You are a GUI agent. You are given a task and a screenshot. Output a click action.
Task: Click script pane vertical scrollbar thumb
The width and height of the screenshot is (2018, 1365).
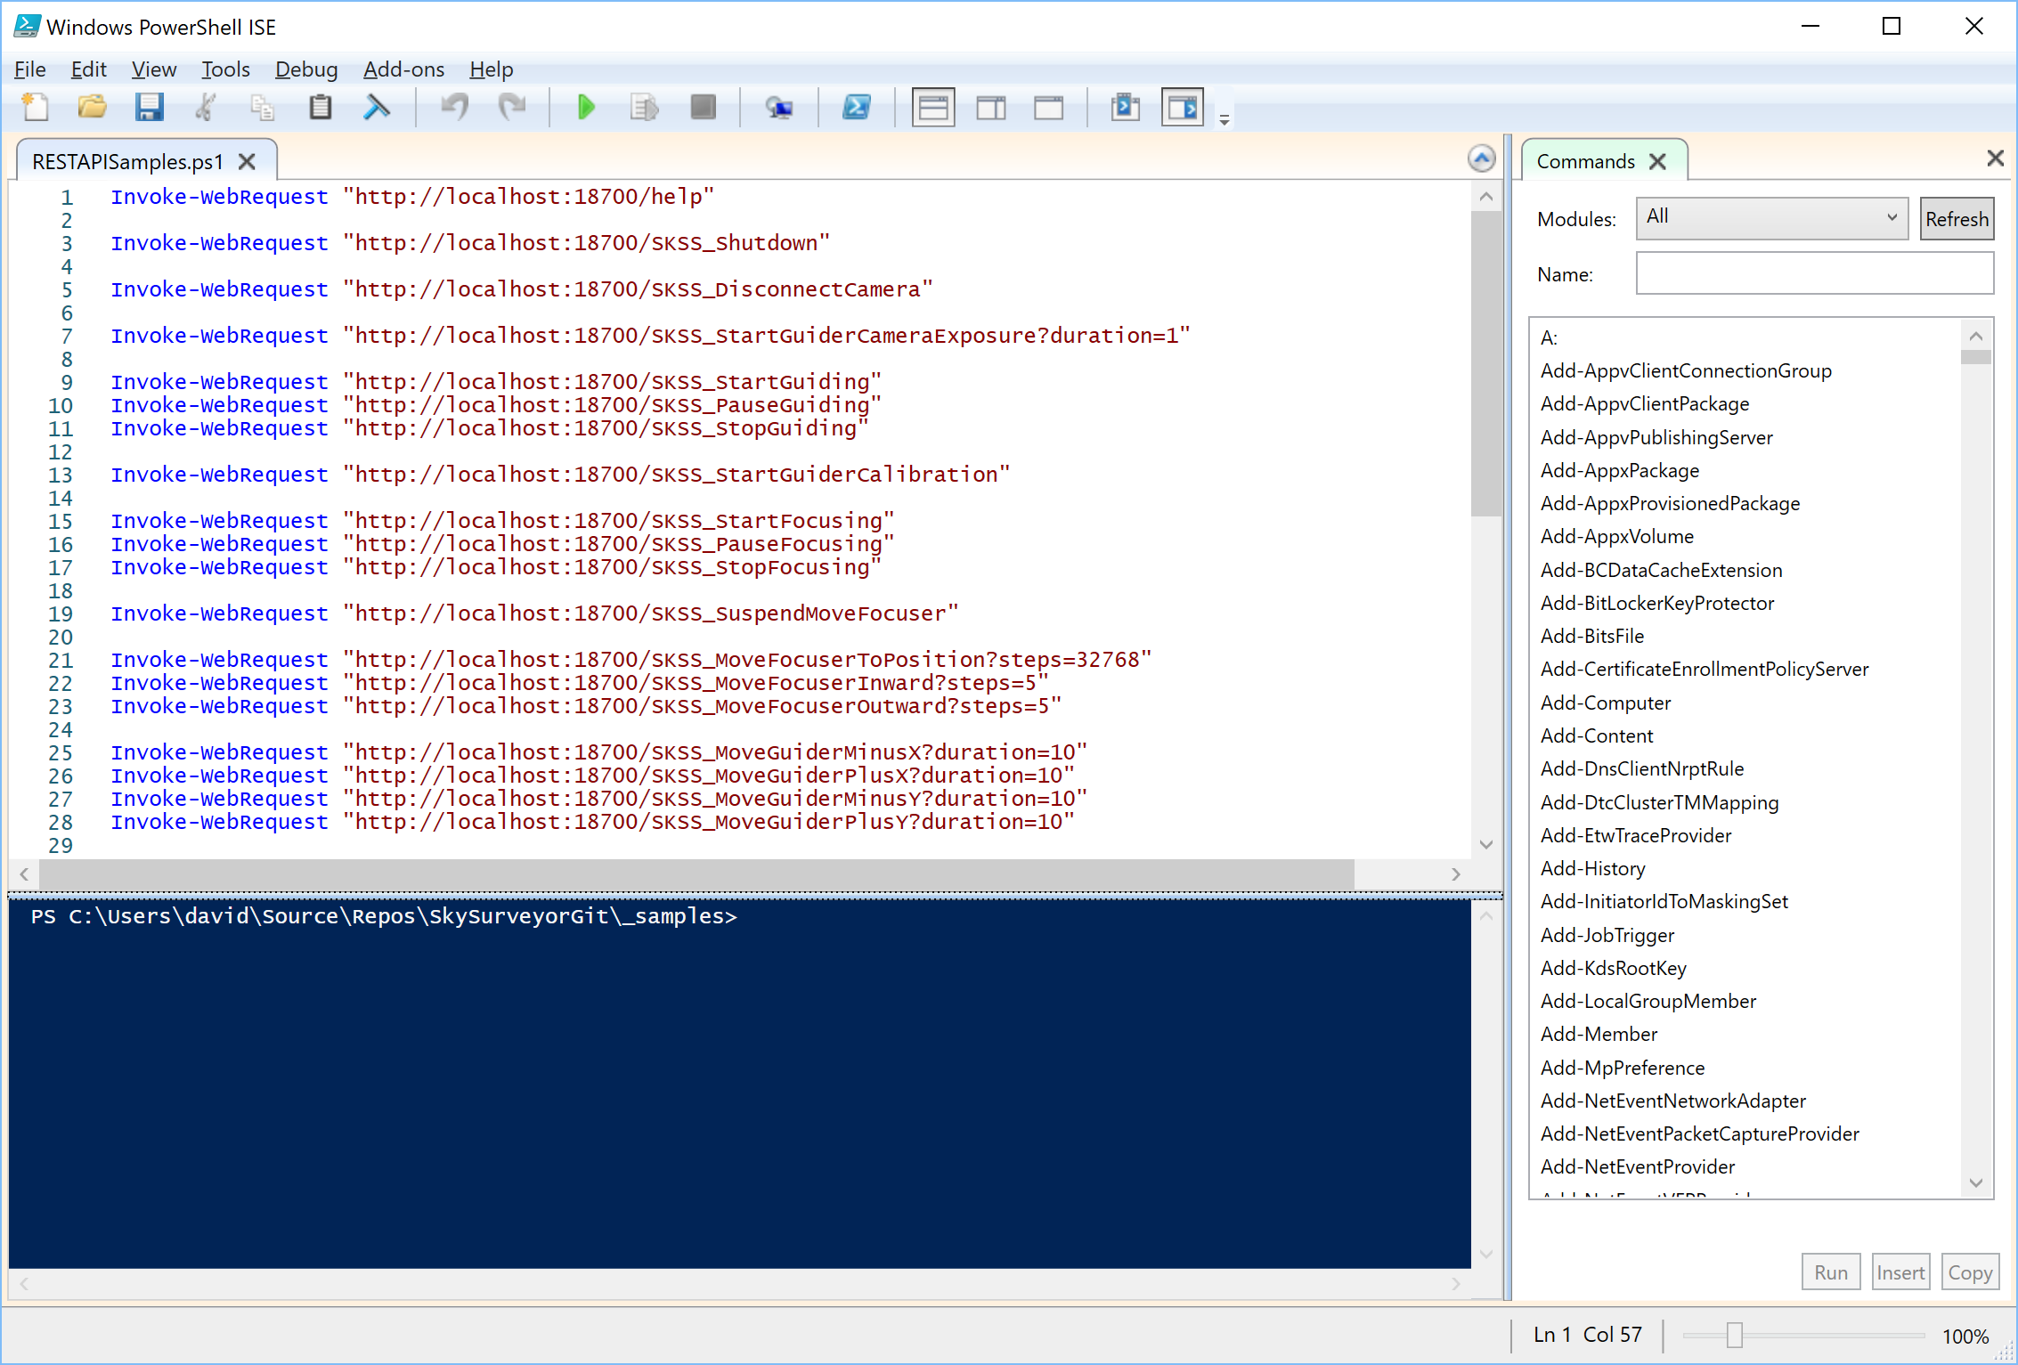tap(1485, 364)
